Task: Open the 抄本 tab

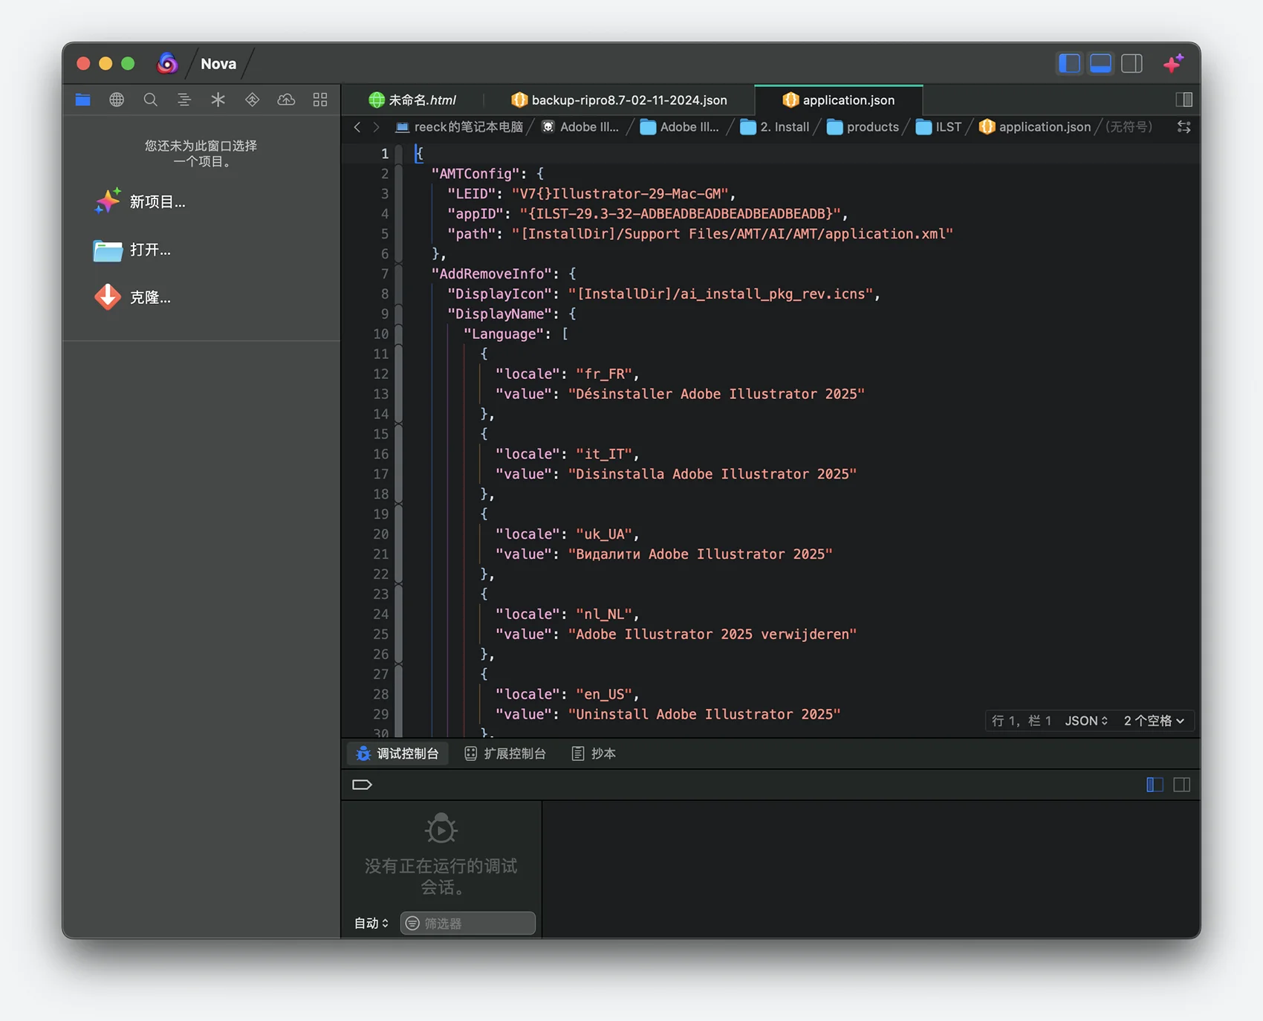Action: click(x=594, y=753)
